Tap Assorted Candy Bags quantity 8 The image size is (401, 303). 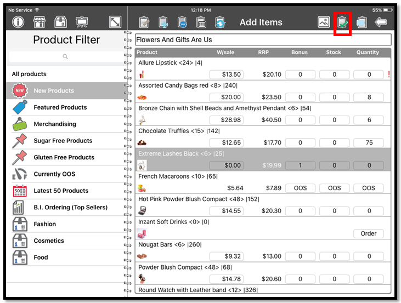(369, 97)
